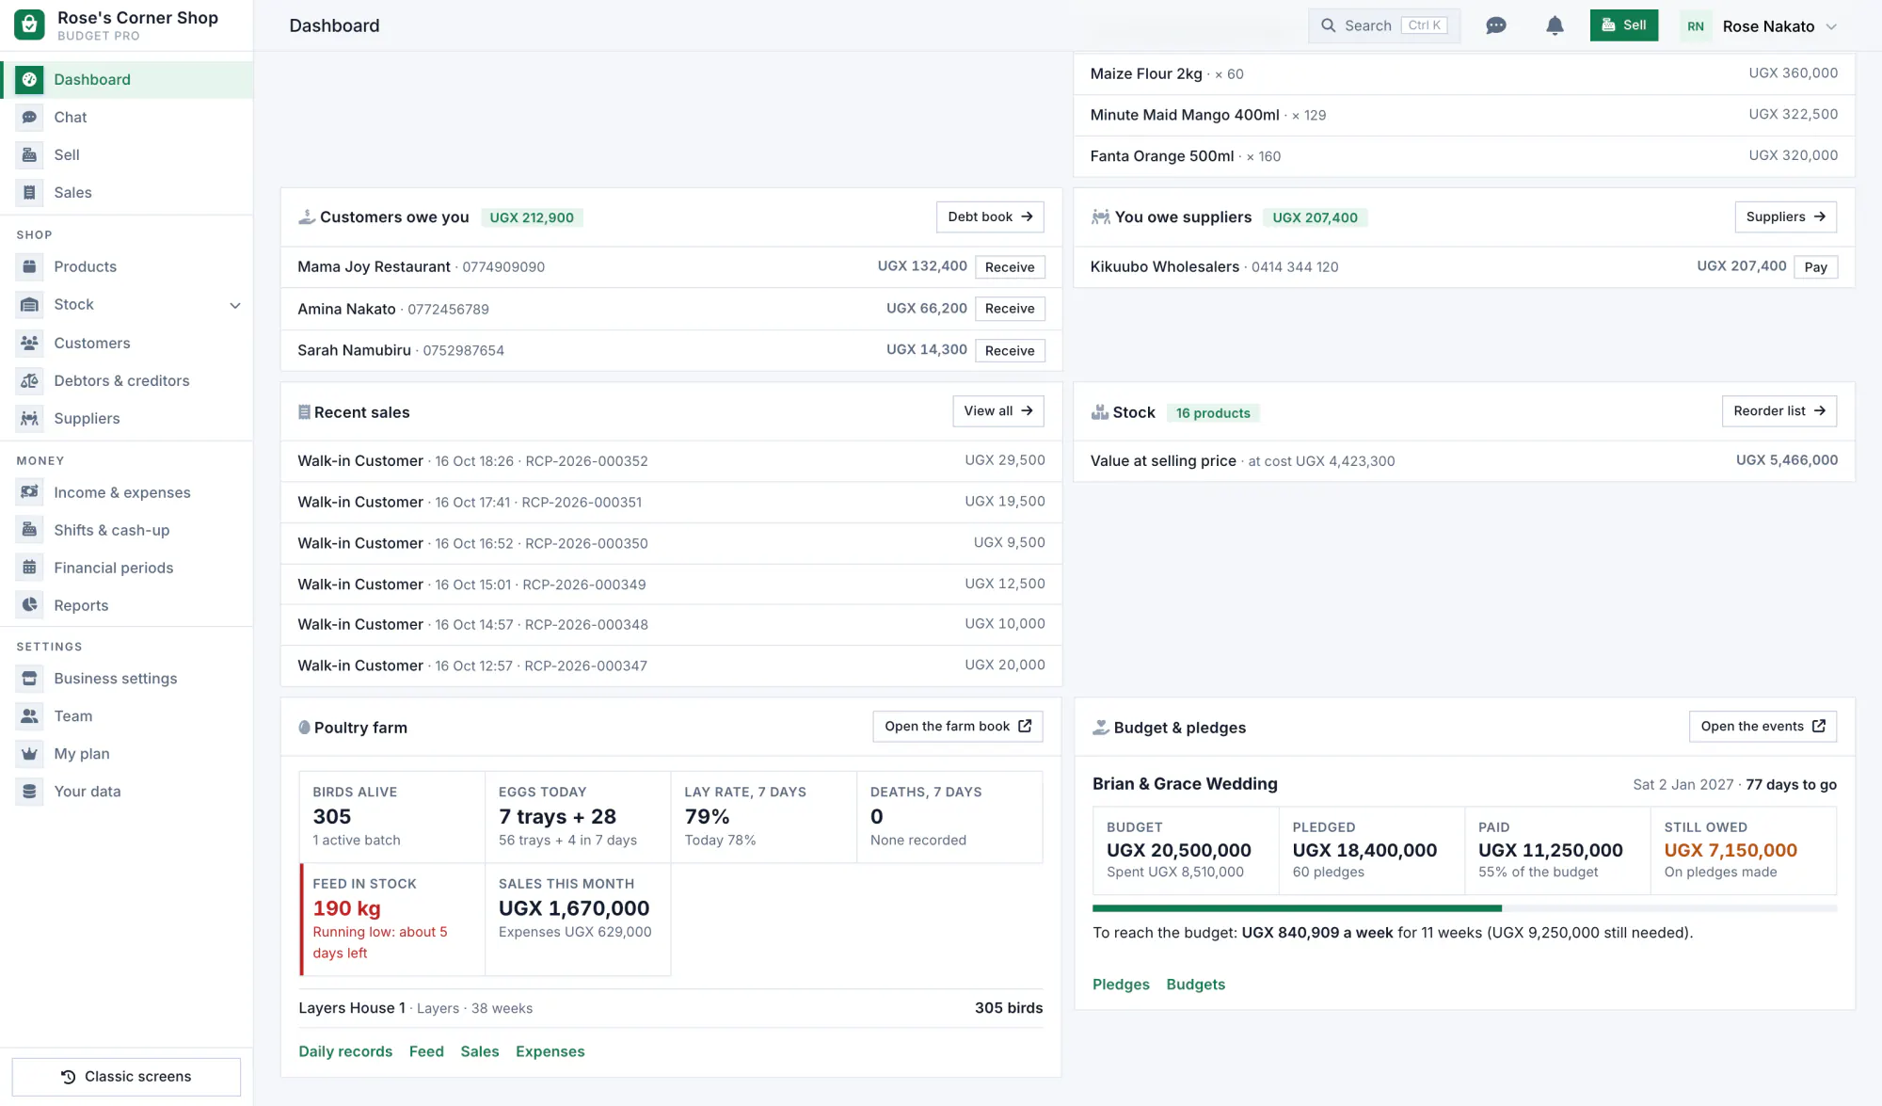The height and width of the screenshot is (1106, 1882).
Task: Open the chat bubble icon in header
Action: coord(1496,25)
